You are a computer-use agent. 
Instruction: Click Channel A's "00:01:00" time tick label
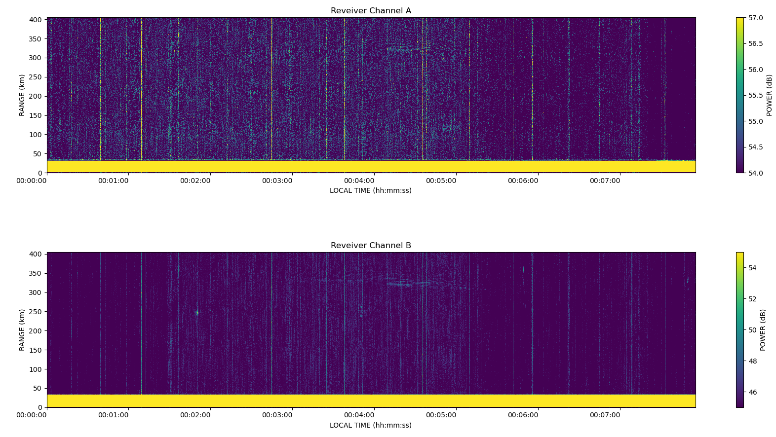point(113,181)
